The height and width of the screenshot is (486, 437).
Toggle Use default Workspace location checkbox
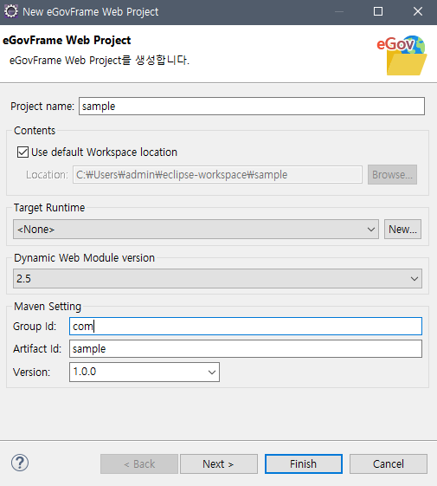(x=22, y=152)
